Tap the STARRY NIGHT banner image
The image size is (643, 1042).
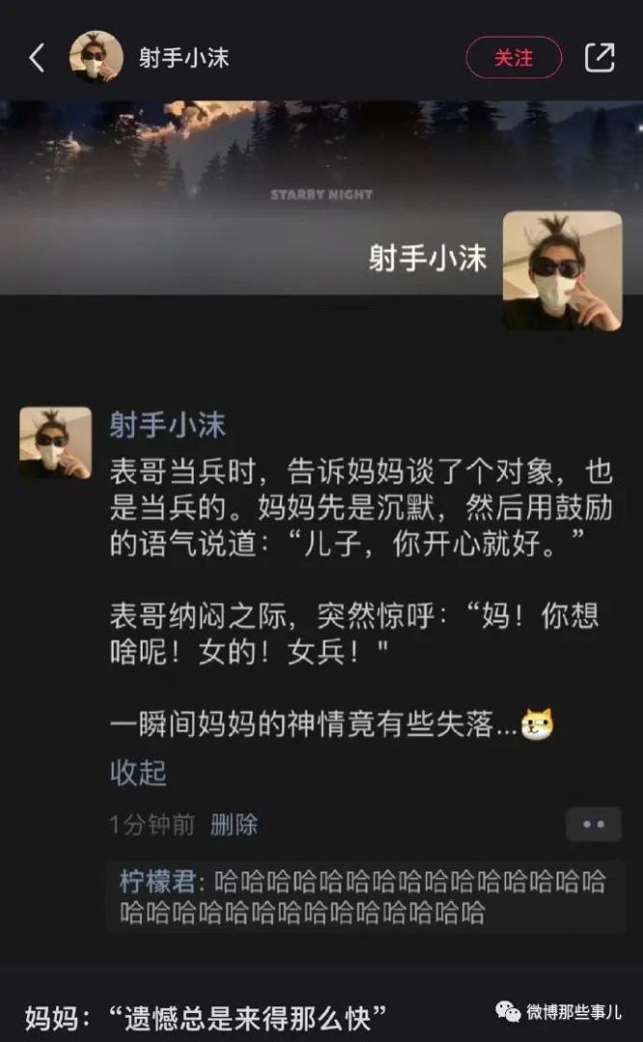(322, 195)
